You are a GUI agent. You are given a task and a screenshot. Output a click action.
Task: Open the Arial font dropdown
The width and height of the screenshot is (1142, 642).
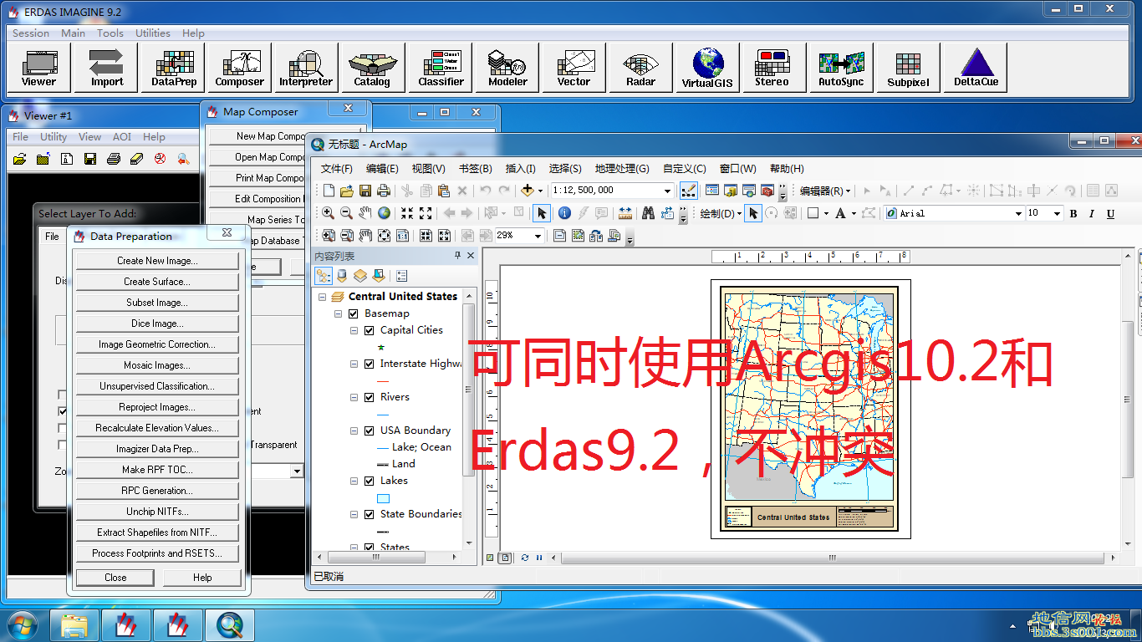1017,214
